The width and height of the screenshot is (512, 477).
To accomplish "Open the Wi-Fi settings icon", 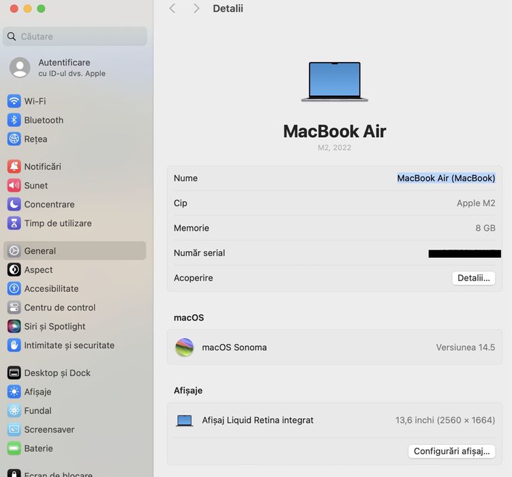I will click(14, 101).
